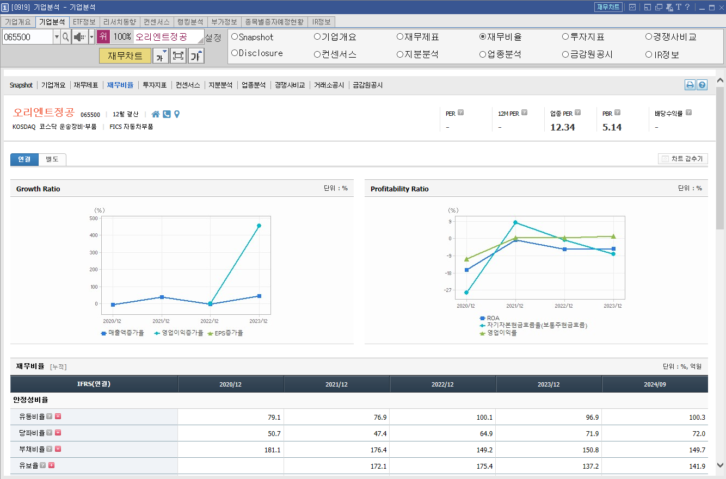Click the increase font size '가' icon
Viewport: 726px width, 479px height.
pos(196,56)
